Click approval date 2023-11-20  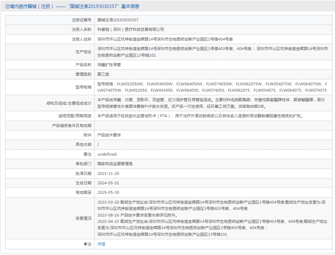pyautogui.click(x=108, y=173)
